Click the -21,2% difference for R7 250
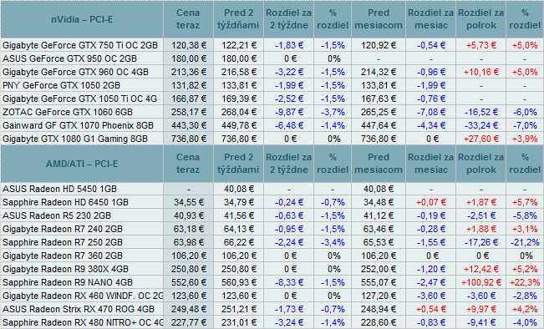Image resolution: width=544 pixels, height=329 pixels. pyautogui.click(x=525, y=242)
